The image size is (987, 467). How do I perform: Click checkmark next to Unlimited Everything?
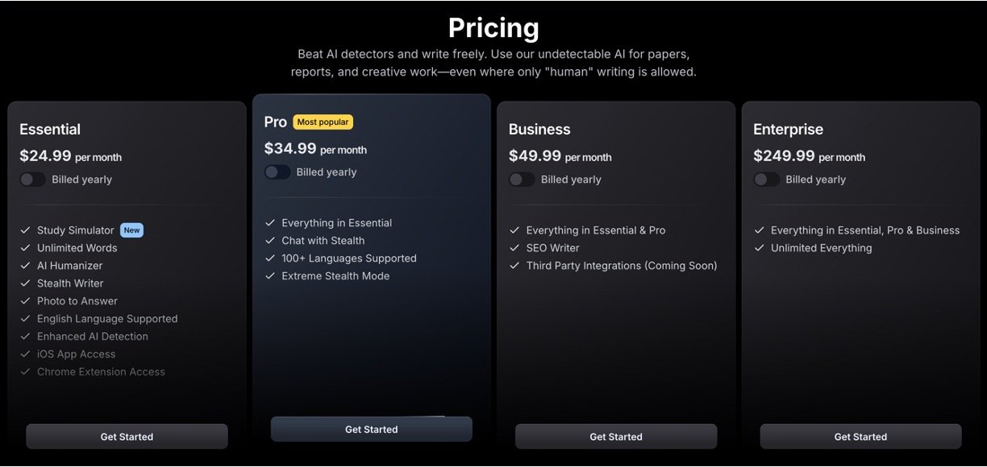[x=760, y=248]
